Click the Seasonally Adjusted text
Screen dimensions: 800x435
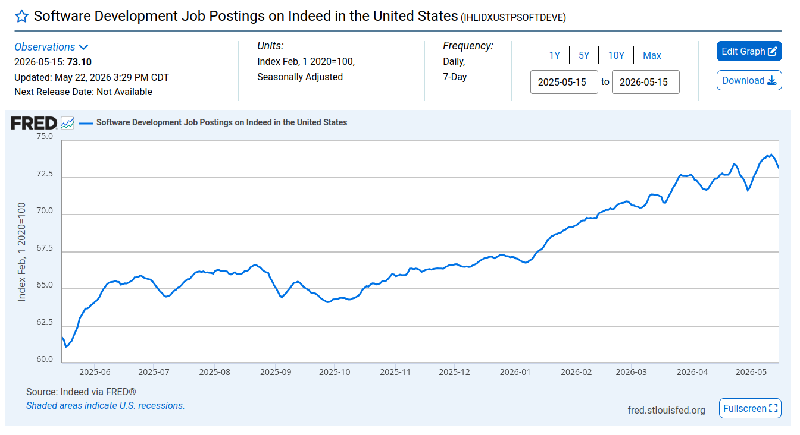pyautogui.click(x=300, y=77)
